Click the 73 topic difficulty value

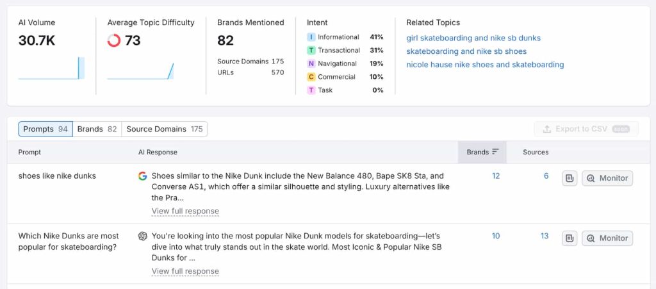click(x=133, y=40)
